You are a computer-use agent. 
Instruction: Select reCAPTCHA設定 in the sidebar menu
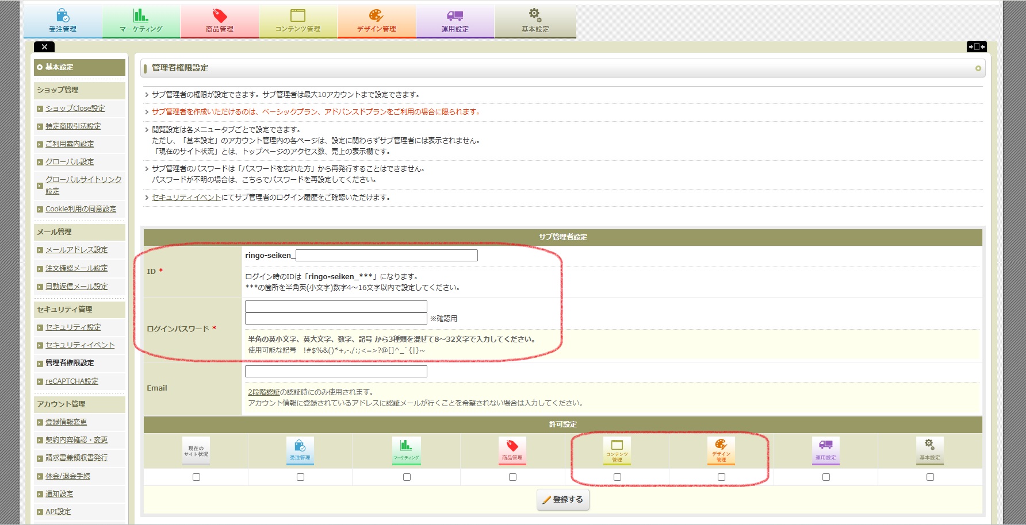[72, 381]
